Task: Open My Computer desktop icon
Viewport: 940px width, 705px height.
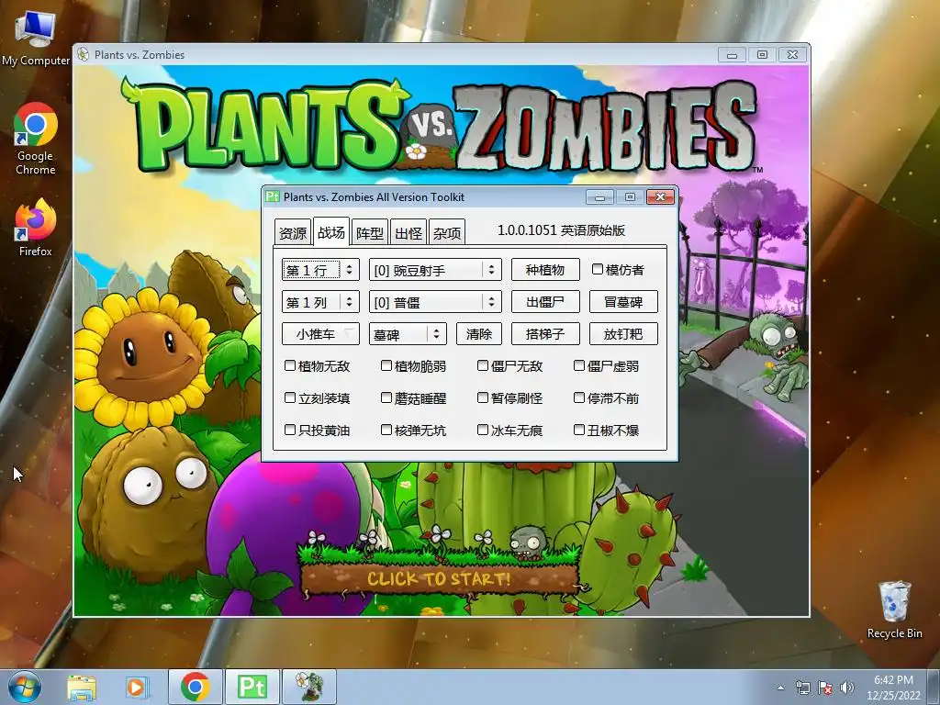Action: 36,38
